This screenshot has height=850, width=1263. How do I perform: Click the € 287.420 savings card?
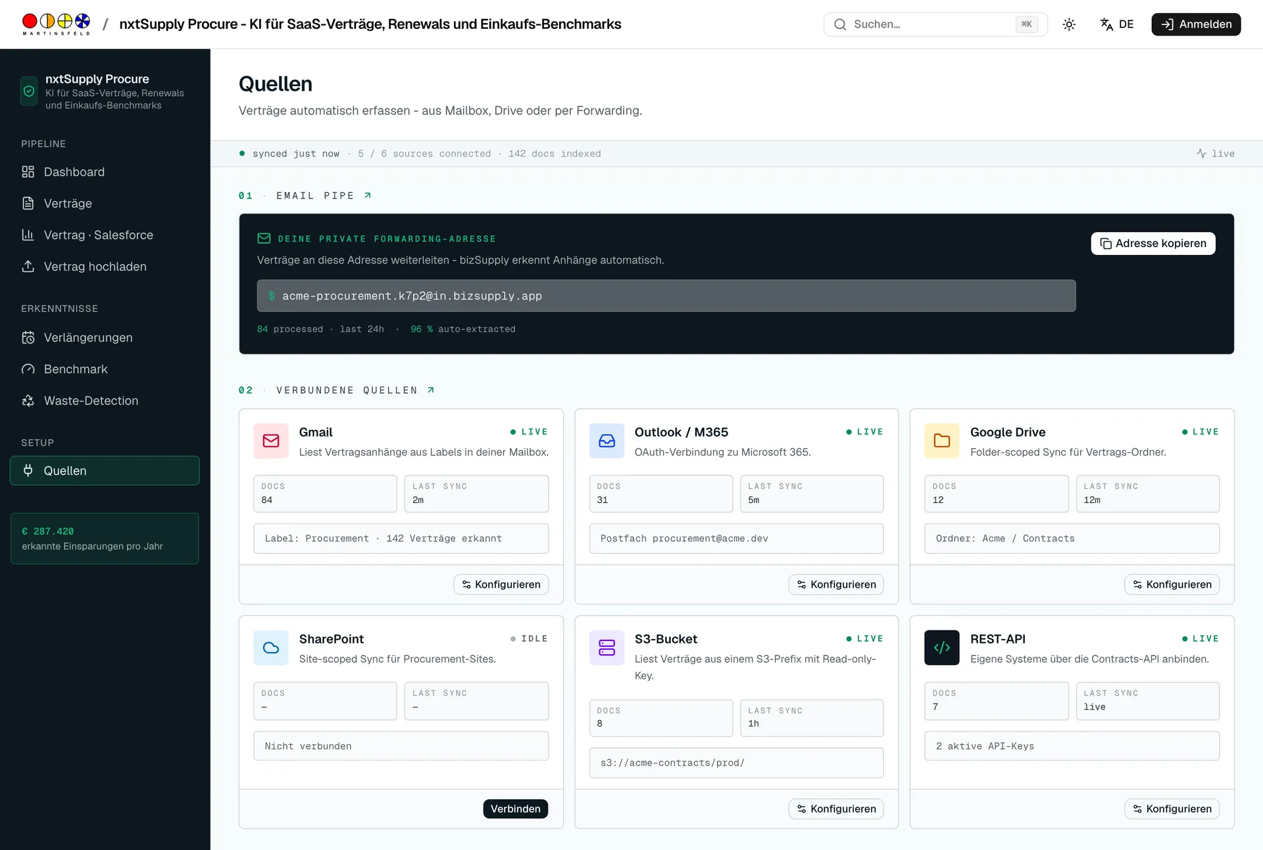(105, 538)
